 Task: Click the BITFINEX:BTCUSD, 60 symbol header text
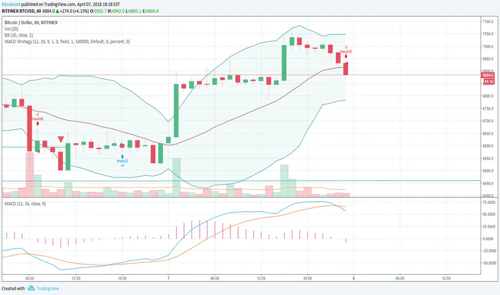[21, 11]
